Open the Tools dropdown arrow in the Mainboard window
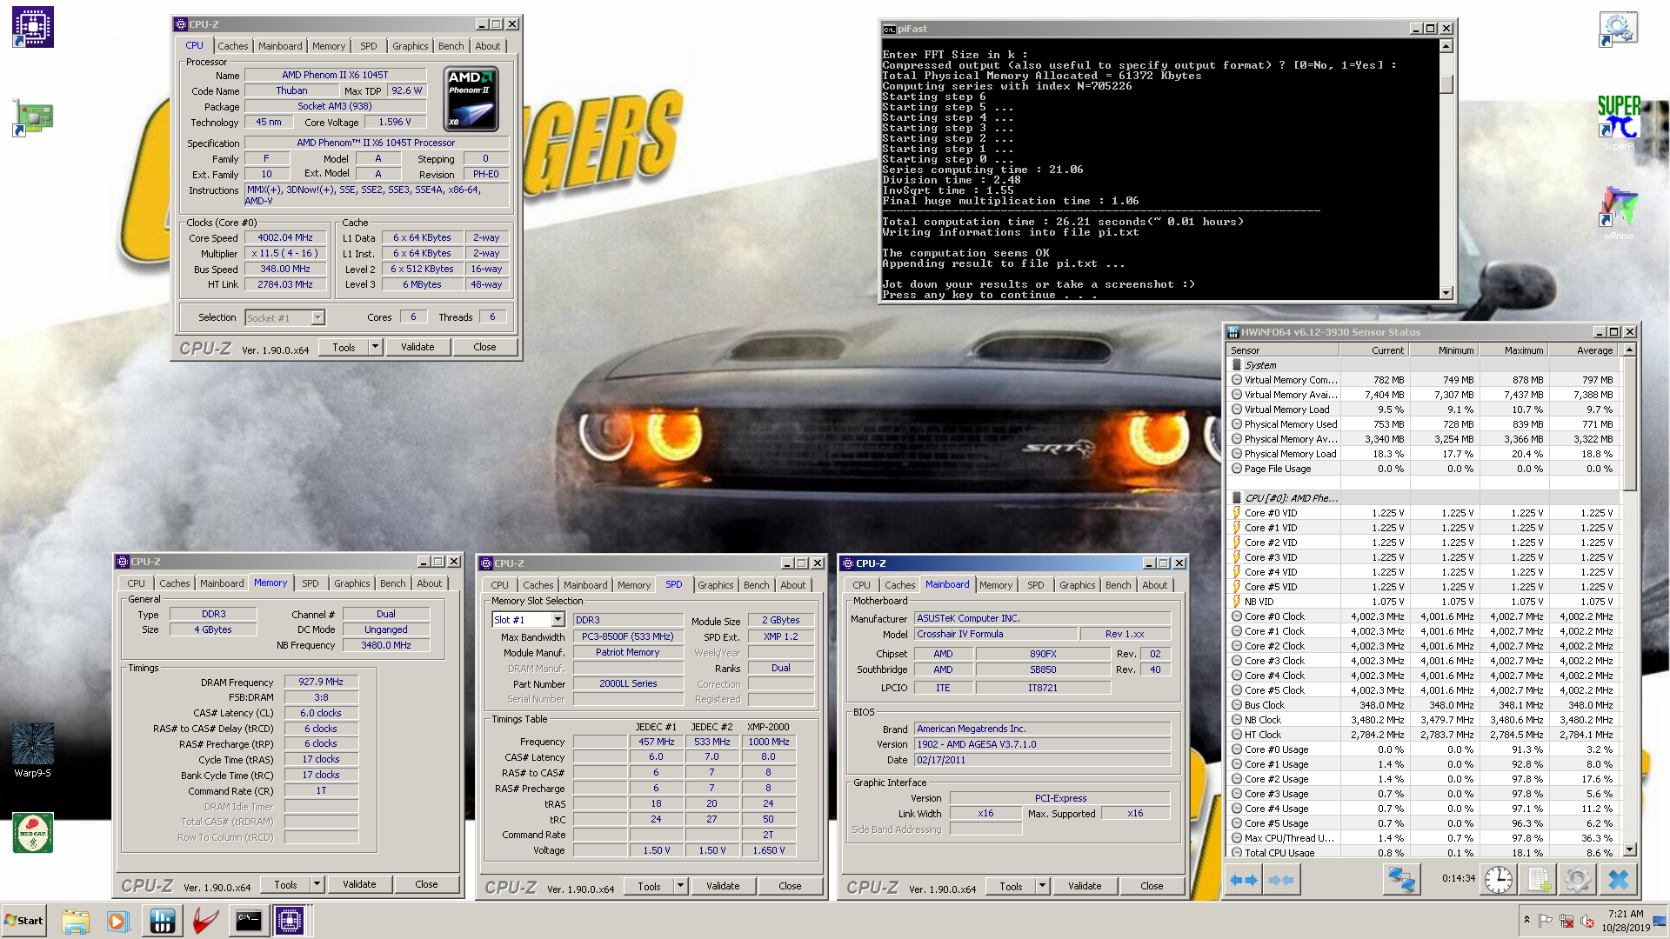Viewport: 1670px width, 939px height. (1043, 886)
